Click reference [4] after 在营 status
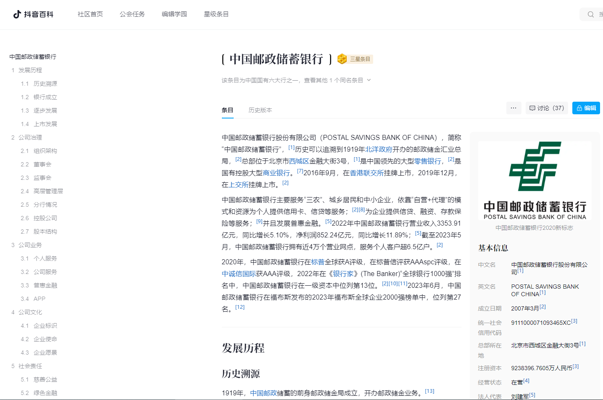This screenshot has width=603, height=400. 527,381
